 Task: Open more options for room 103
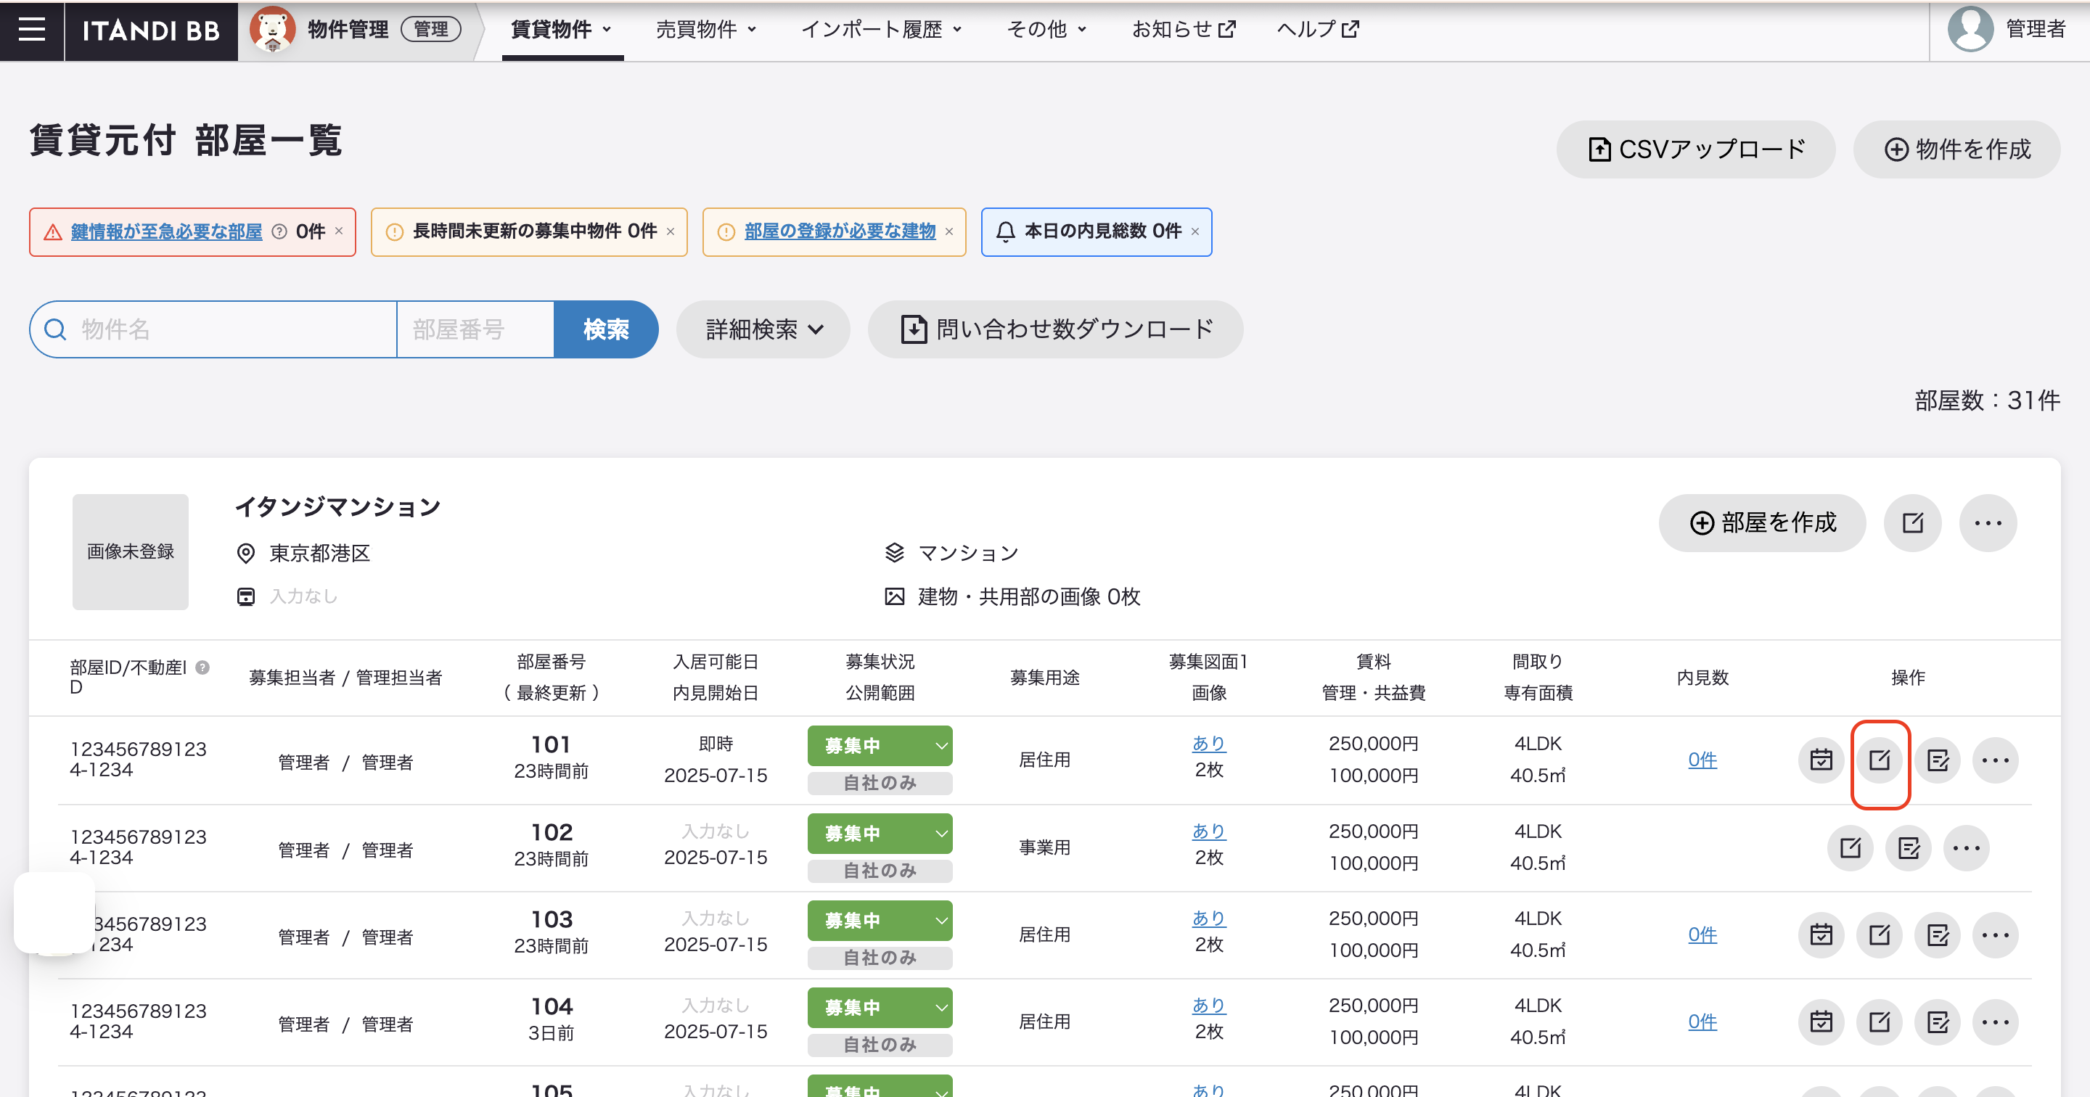(x=1995, y=934)
